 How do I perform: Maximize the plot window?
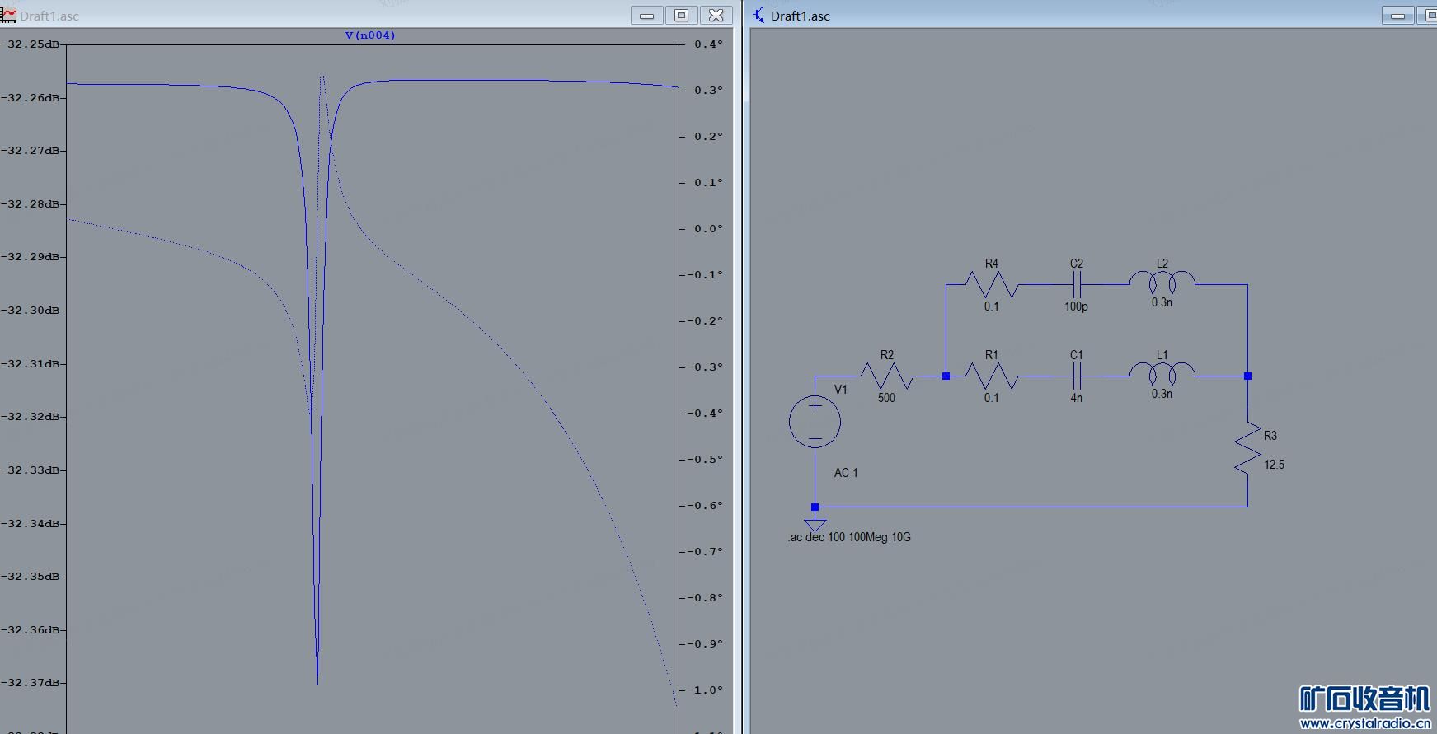coord(681,16)
